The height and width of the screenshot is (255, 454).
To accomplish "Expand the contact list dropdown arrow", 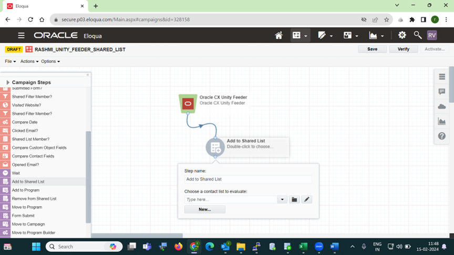I will (x=282, y=199).
